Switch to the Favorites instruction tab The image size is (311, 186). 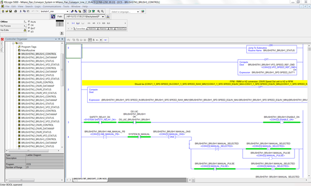(x=80, y=29)
